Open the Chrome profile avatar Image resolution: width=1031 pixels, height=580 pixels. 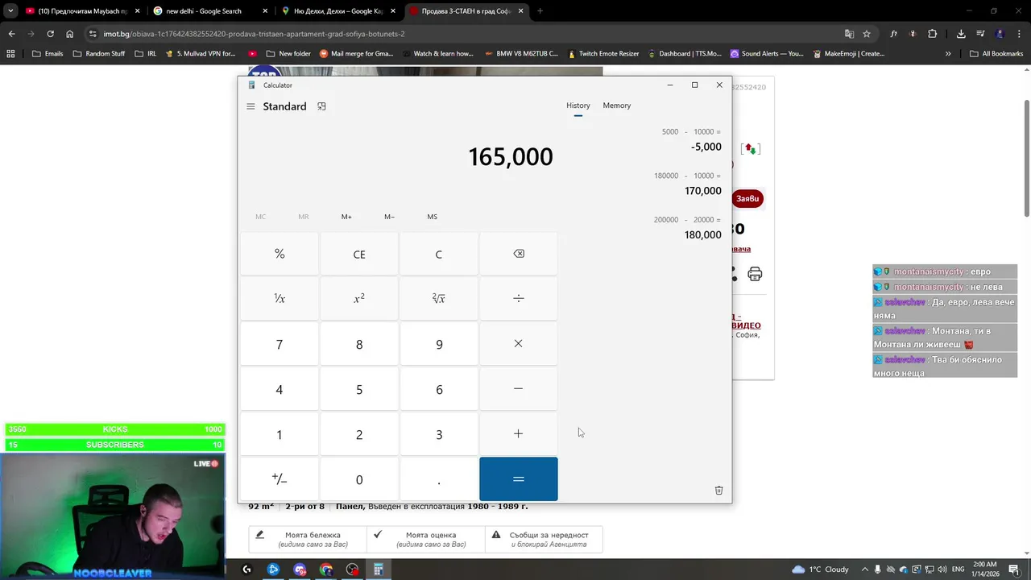coord(1000,34)
